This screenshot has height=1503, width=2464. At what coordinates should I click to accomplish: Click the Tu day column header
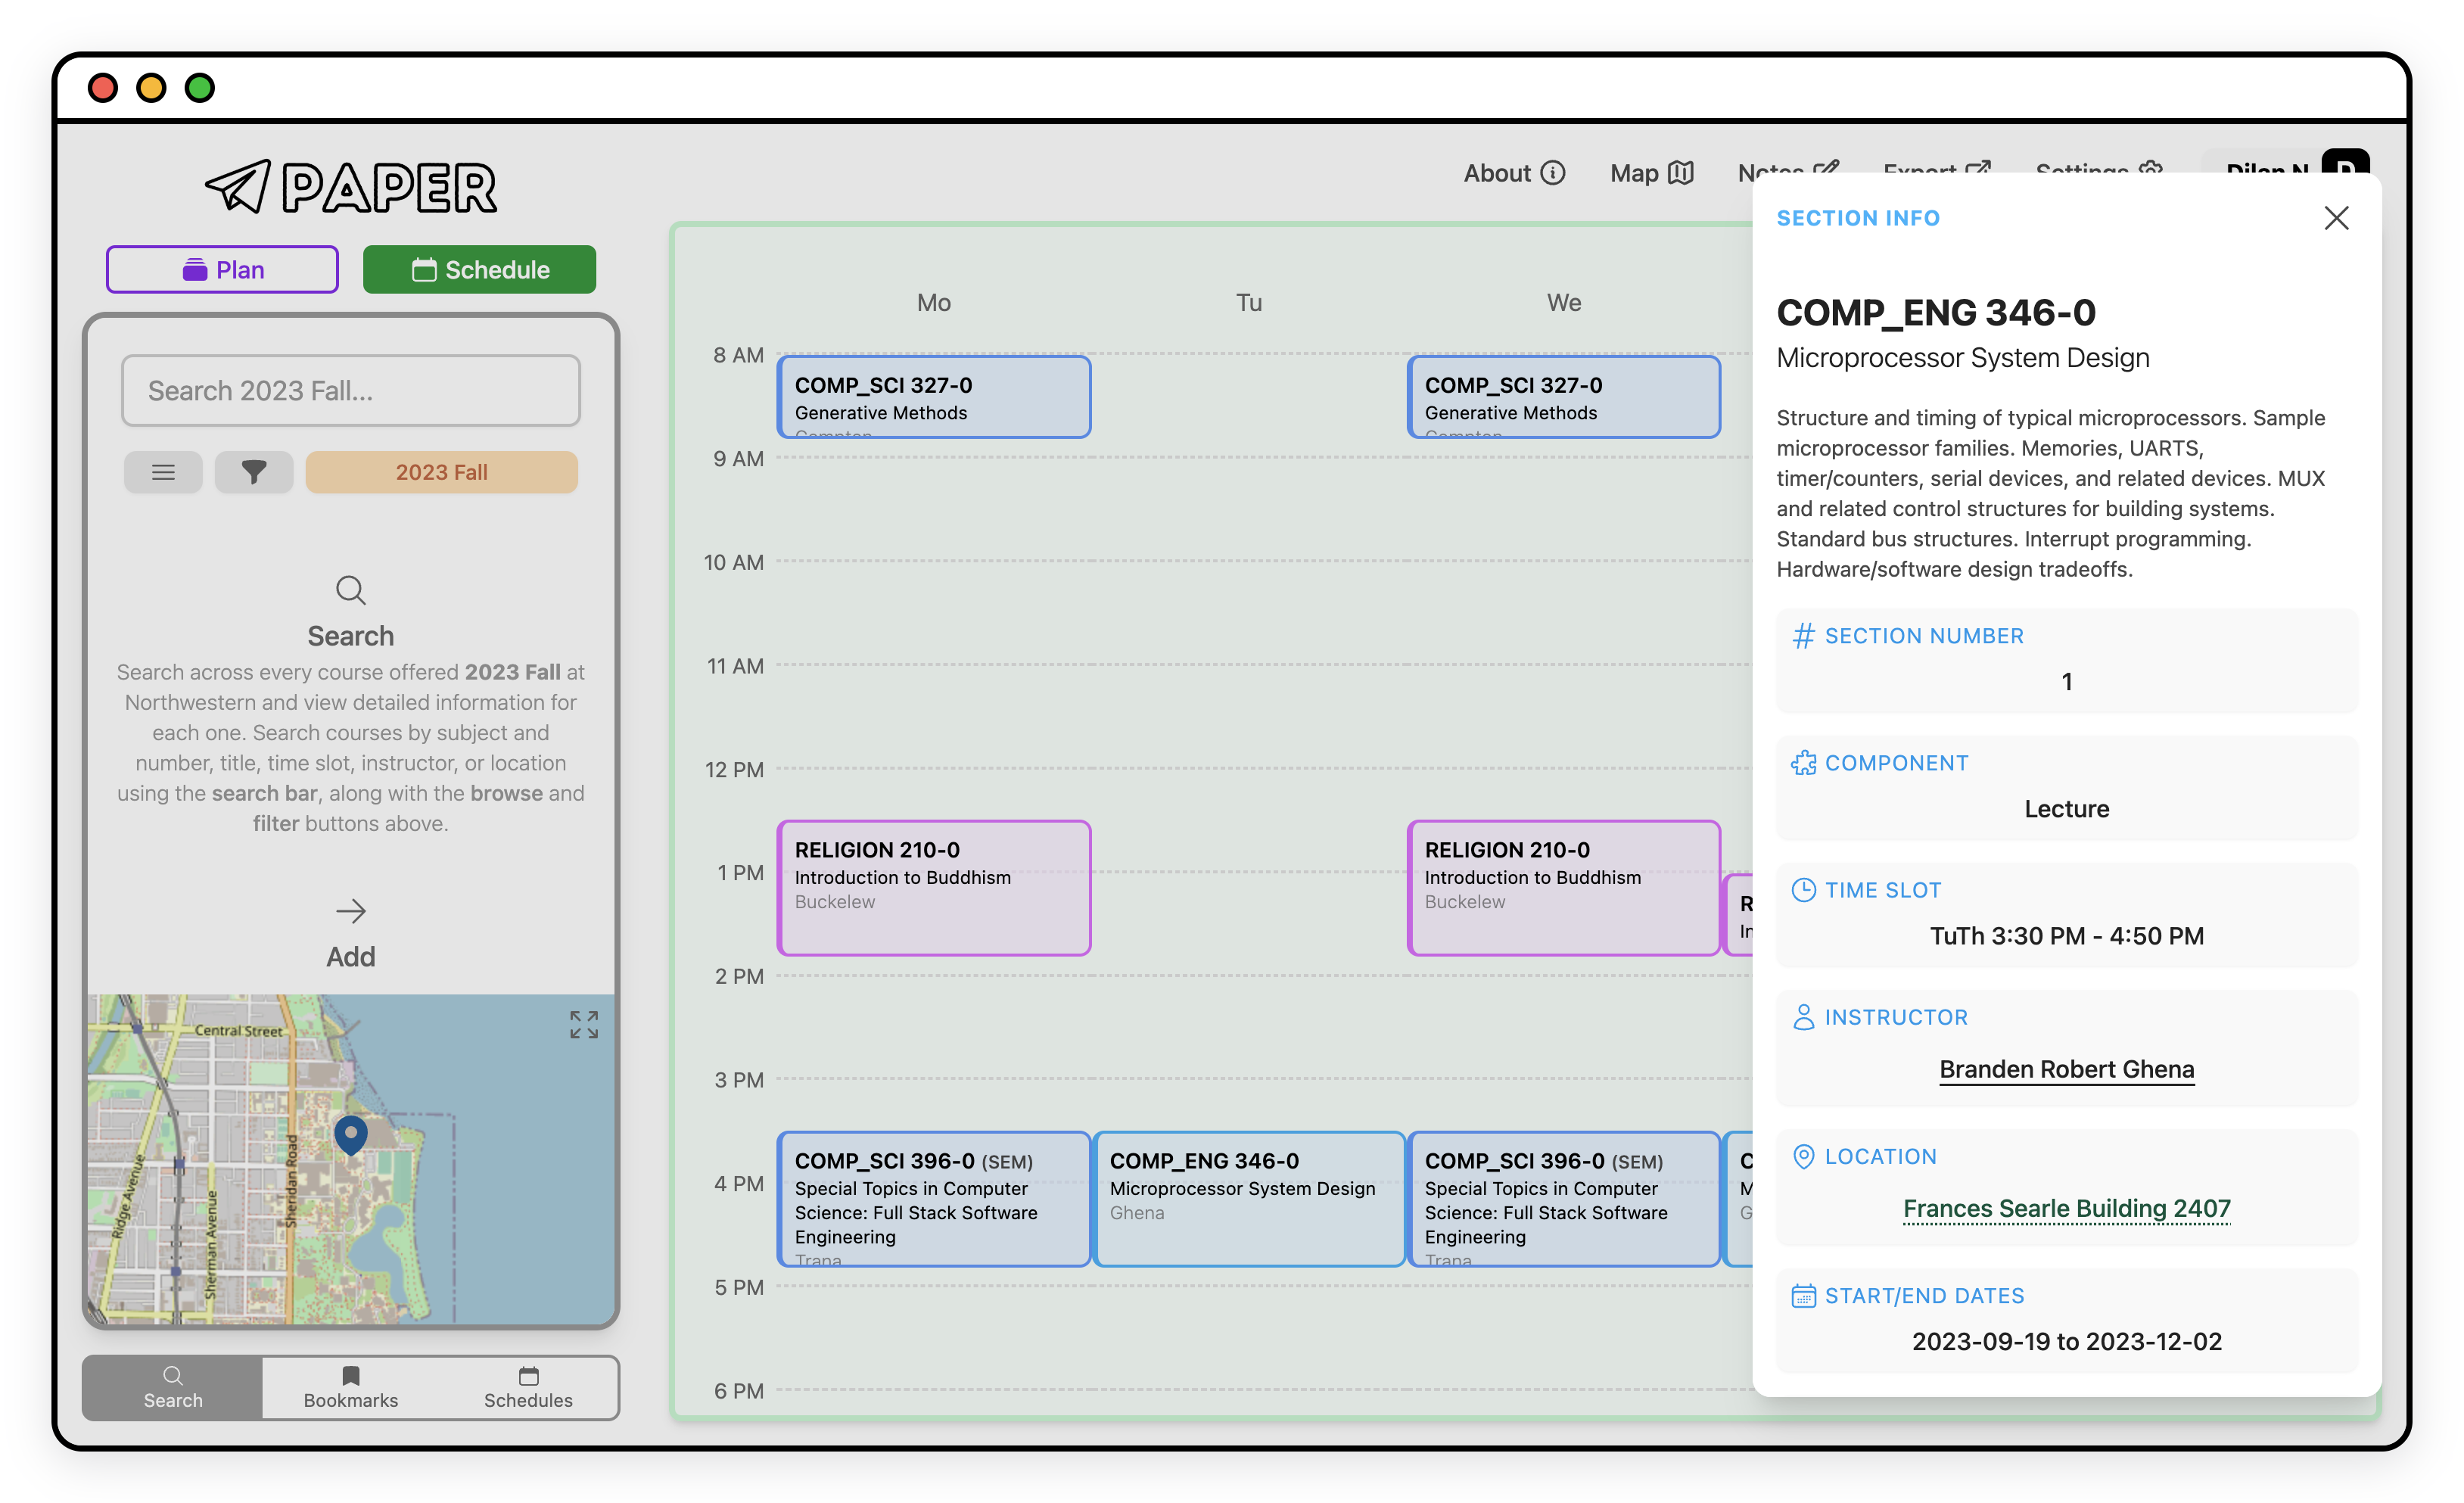click(1248, 302)
